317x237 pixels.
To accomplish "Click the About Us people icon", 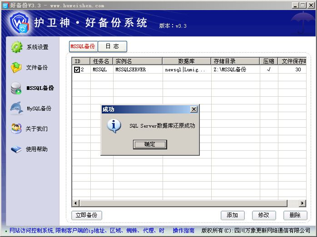I will coord(16,128).
